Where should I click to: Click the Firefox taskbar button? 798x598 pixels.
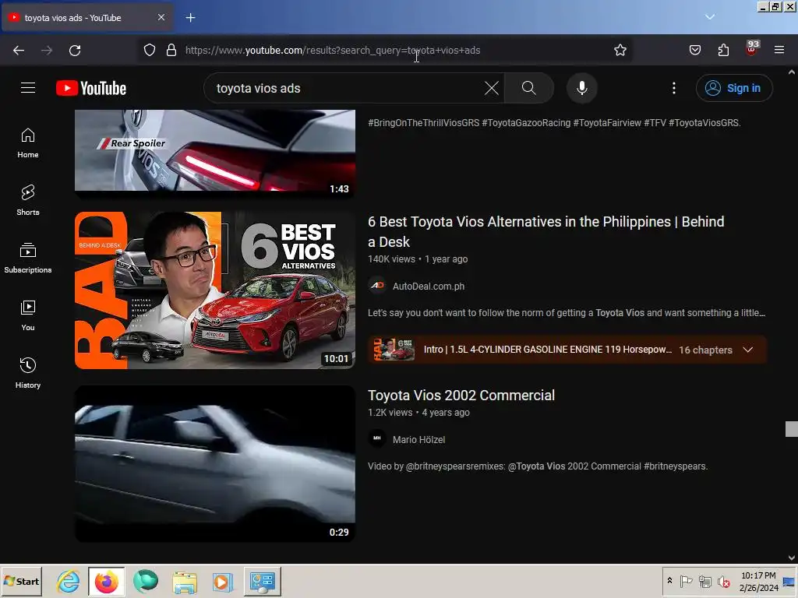(x=106, y=581)
